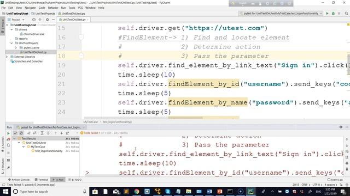Collapse the drivers folder
Screen dimensions: 350x196
pyautogui.click(x=11, y=29)
